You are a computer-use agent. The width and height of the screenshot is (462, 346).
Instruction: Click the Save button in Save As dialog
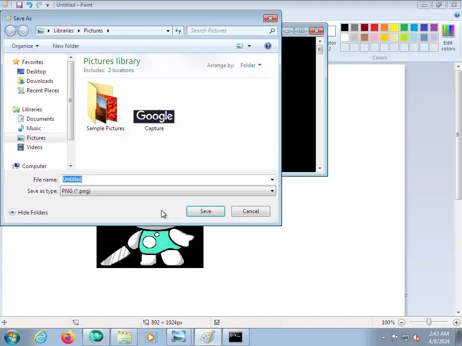205,211
